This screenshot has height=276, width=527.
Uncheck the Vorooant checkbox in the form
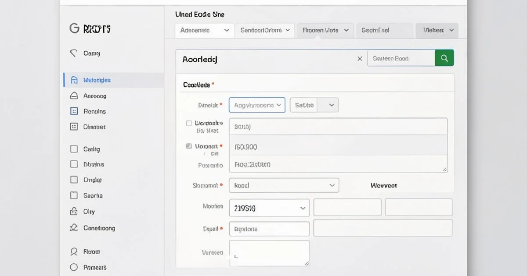click(x=189, y=146)
